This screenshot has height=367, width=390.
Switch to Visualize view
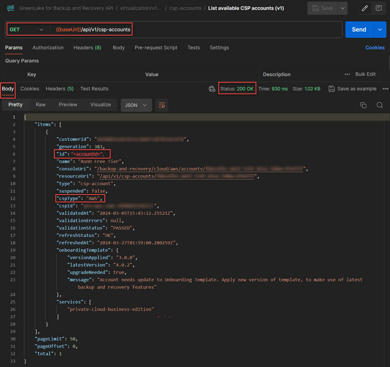(x=101, y=105)
